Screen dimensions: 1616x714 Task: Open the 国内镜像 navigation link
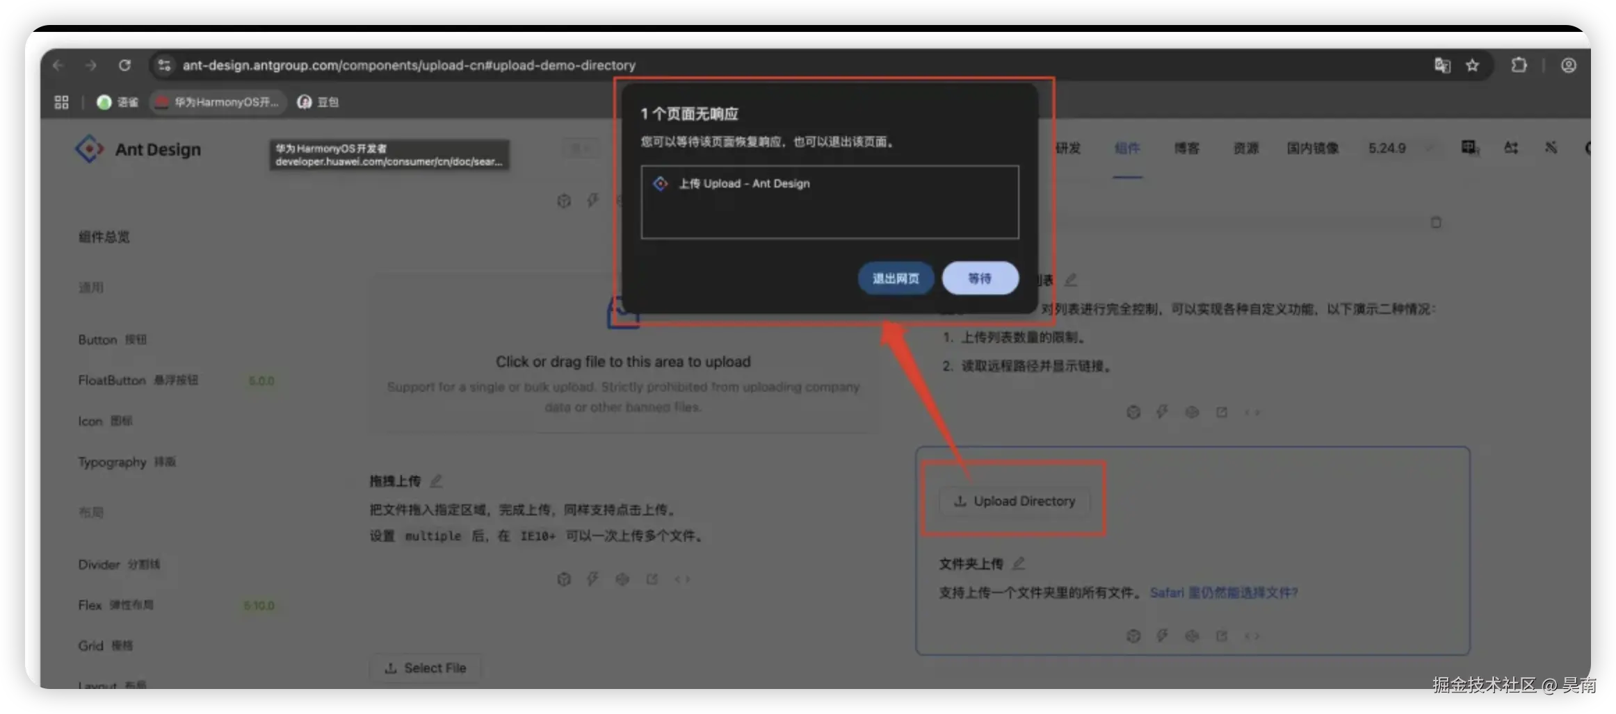tap(1313, 148)
